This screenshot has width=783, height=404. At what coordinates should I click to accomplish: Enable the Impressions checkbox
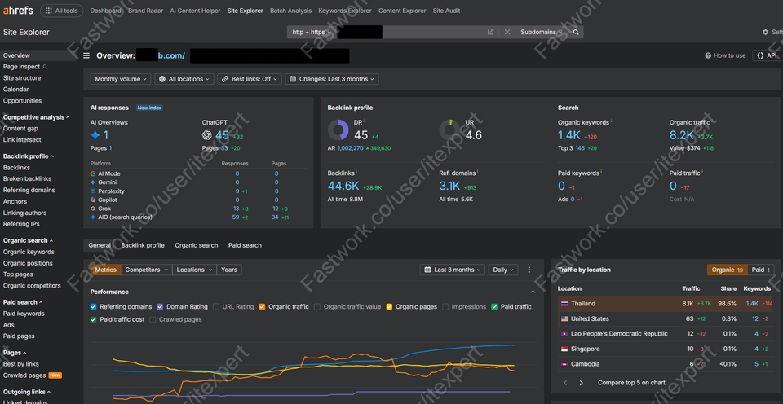445,307
